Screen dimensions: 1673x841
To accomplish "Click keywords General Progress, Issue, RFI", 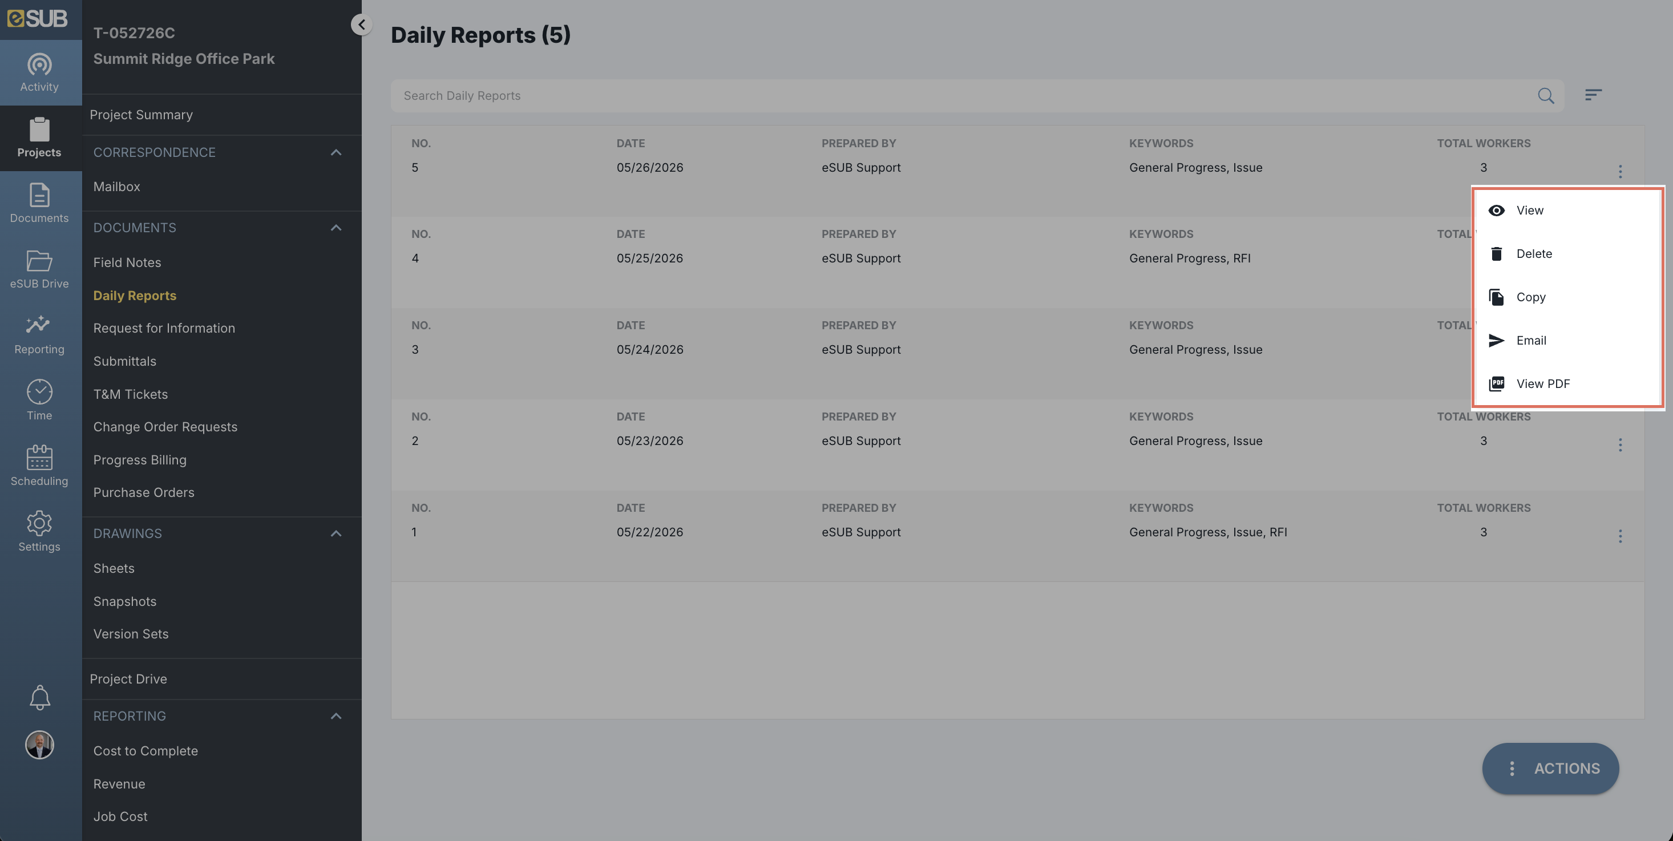I will [x=1208, y=532].
